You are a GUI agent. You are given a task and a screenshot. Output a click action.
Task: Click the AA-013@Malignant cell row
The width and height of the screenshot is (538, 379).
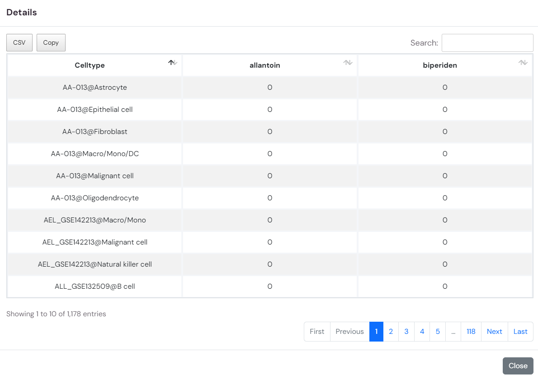tap(95, 176)
